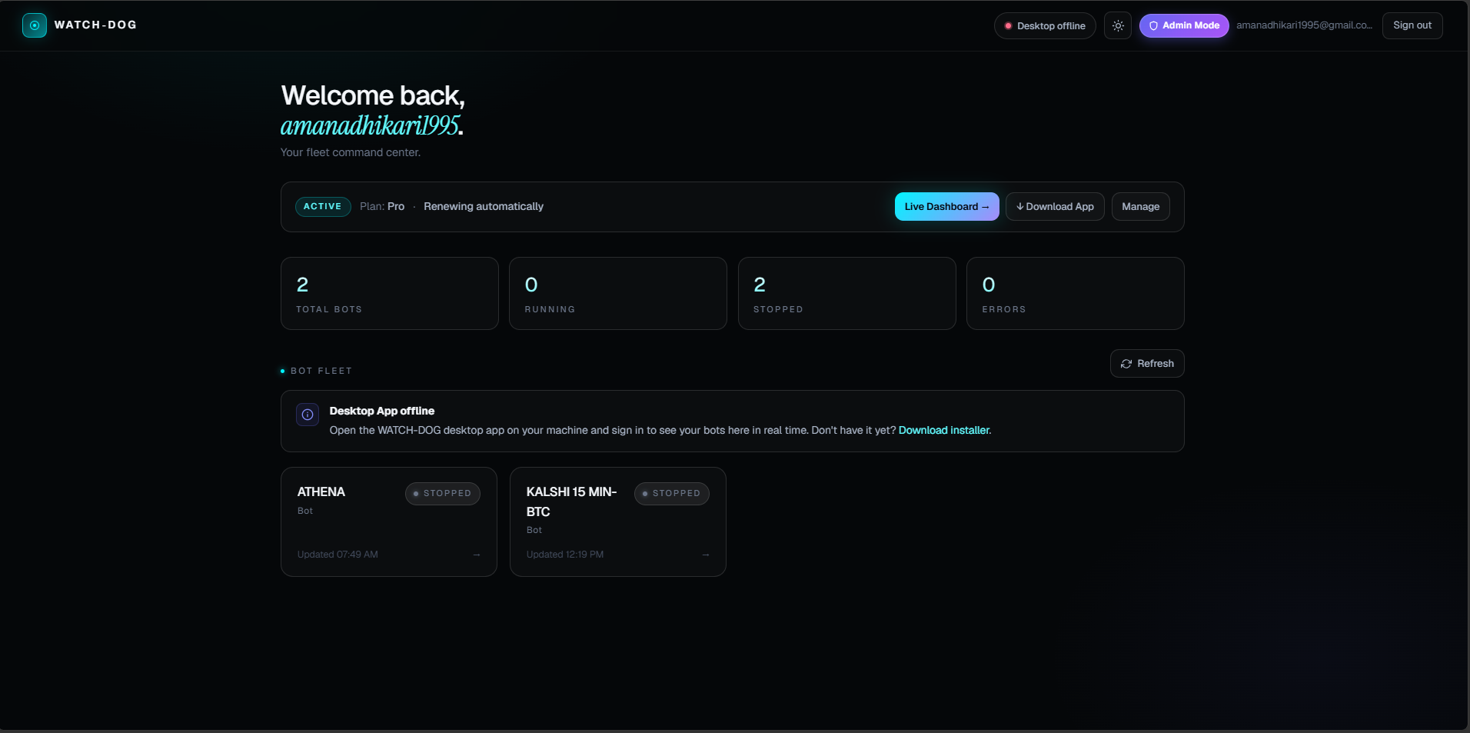Click the account email amanadhikari1995@gmail.co…
This screenshot has width=1470, height=733.
point(1304,25)
